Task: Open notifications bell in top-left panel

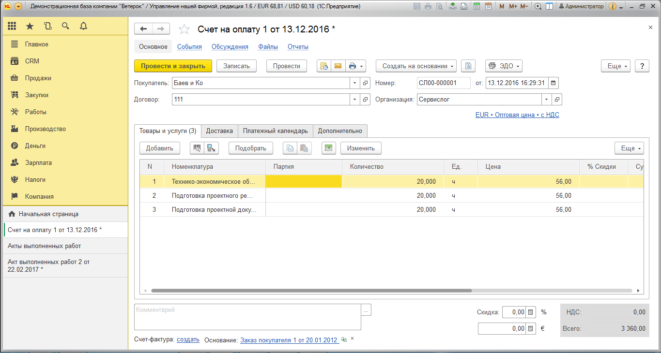Action: click(x=83, y=26)
